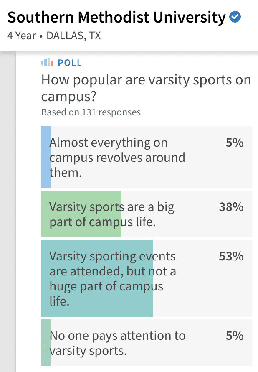The width and height of the screenshot is (258, 372).
Task: Click the 38% result percentage
Action: 231,207
